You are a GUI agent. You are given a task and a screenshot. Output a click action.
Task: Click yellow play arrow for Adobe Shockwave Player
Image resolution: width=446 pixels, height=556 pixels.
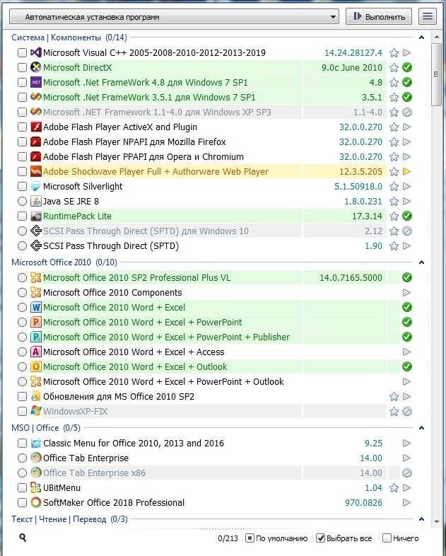pyautogui.click(x=406, y=172)
